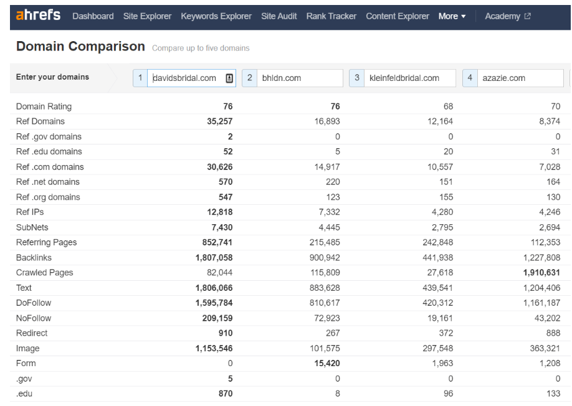Click Crawled Pages value 1,910,631
This screenshot has width=572, height=406.
click(x=541, y=273)
